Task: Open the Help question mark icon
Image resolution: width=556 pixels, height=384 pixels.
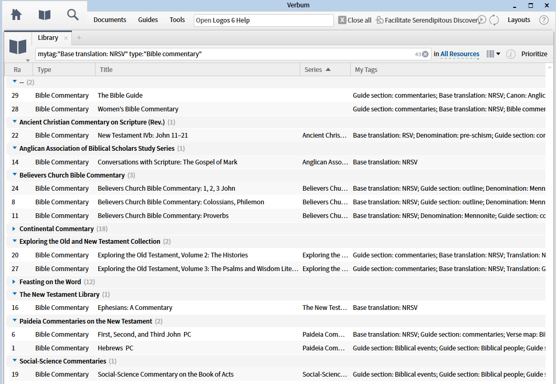Action: [543, 20]
